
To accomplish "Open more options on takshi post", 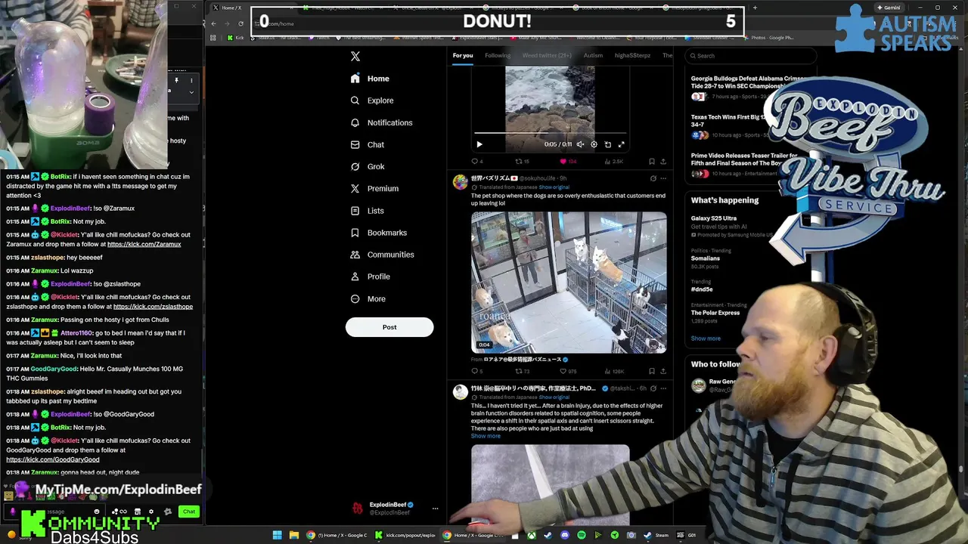I will (663, 388).
